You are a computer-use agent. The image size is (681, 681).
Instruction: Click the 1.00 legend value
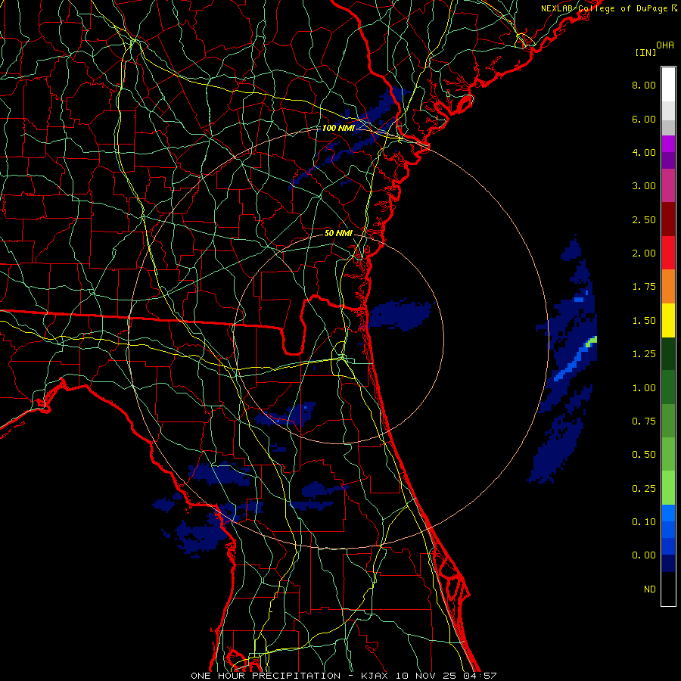point(644,388)
